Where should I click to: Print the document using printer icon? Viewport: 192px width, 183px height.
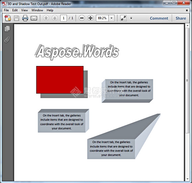[25, 18]
